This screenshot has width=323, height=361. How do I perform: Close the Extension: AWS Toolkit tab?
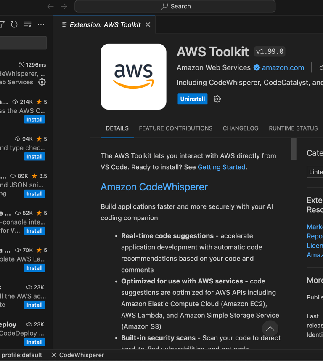pyautogui.click(x=148, y=24)
